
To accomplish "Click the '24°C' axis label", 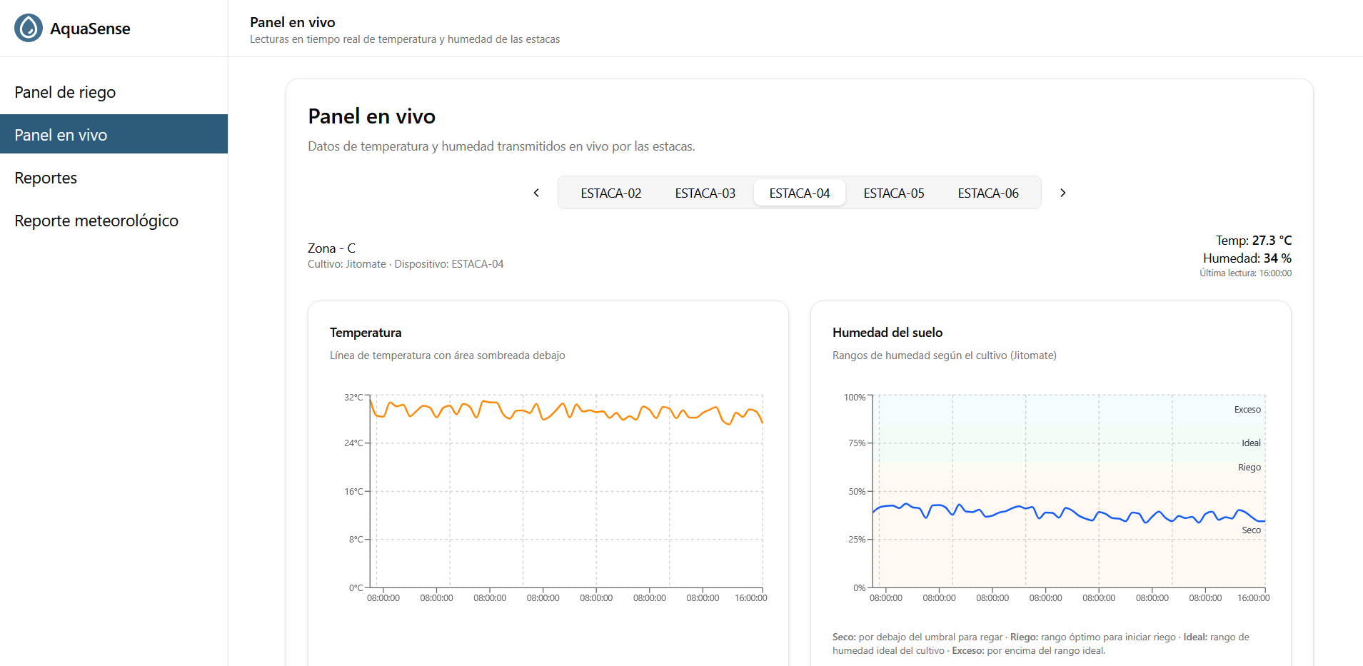I will [x=353, y=443].
